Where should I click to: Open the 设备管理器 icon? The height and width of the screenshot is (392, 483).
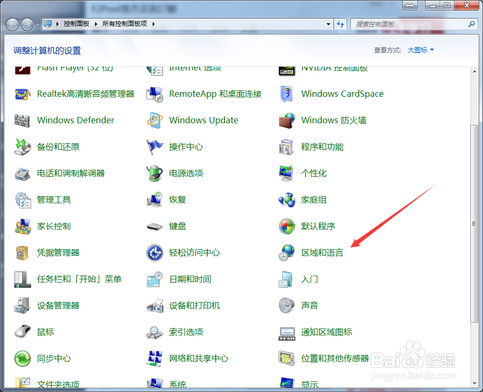(23, 306)
